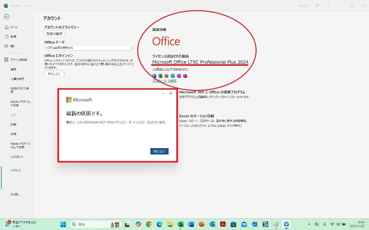Click the Outlook icon under ライセンス認証された製品
Screen dimensions: 369x230
(x=173, y=76)
